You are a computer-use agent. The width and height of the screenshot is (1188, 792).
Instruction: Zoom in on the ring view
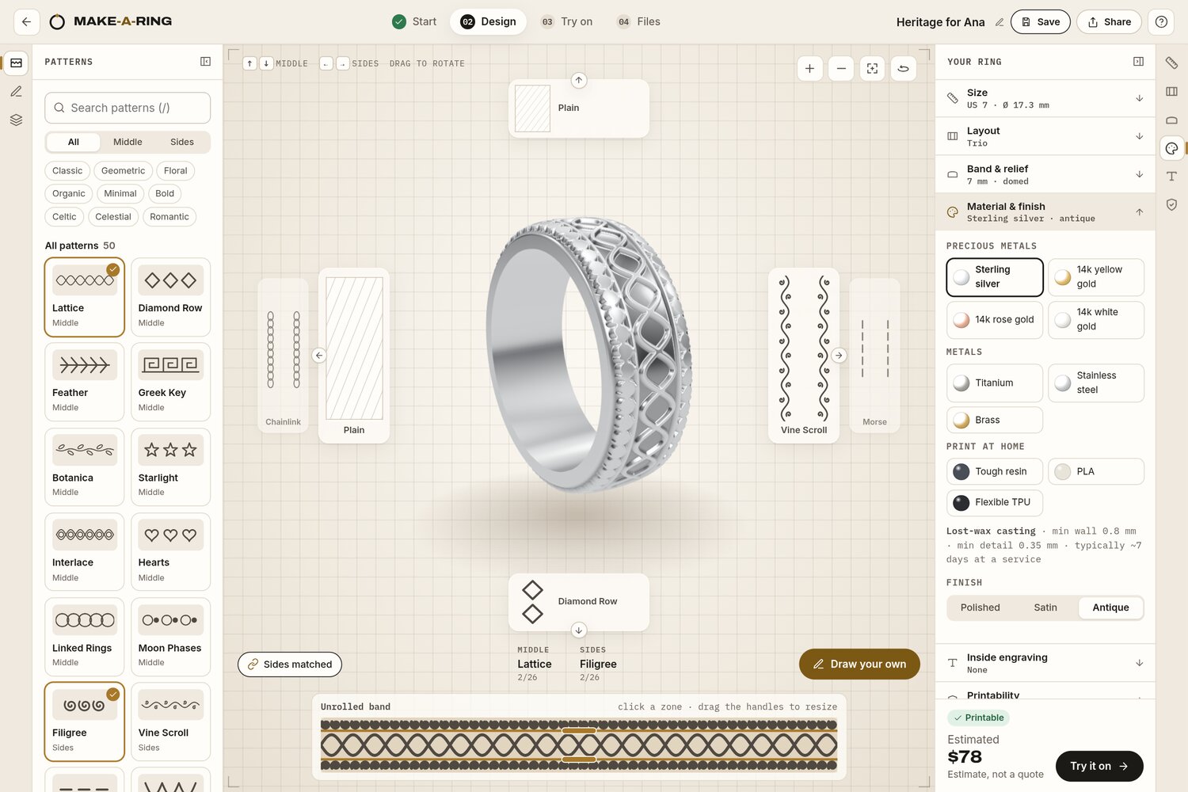[809, 69]
